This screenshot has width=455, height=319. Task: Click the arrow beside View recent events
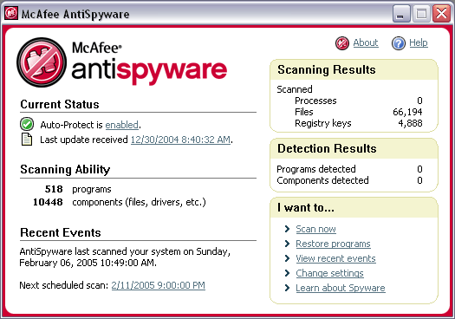(287, 258)
